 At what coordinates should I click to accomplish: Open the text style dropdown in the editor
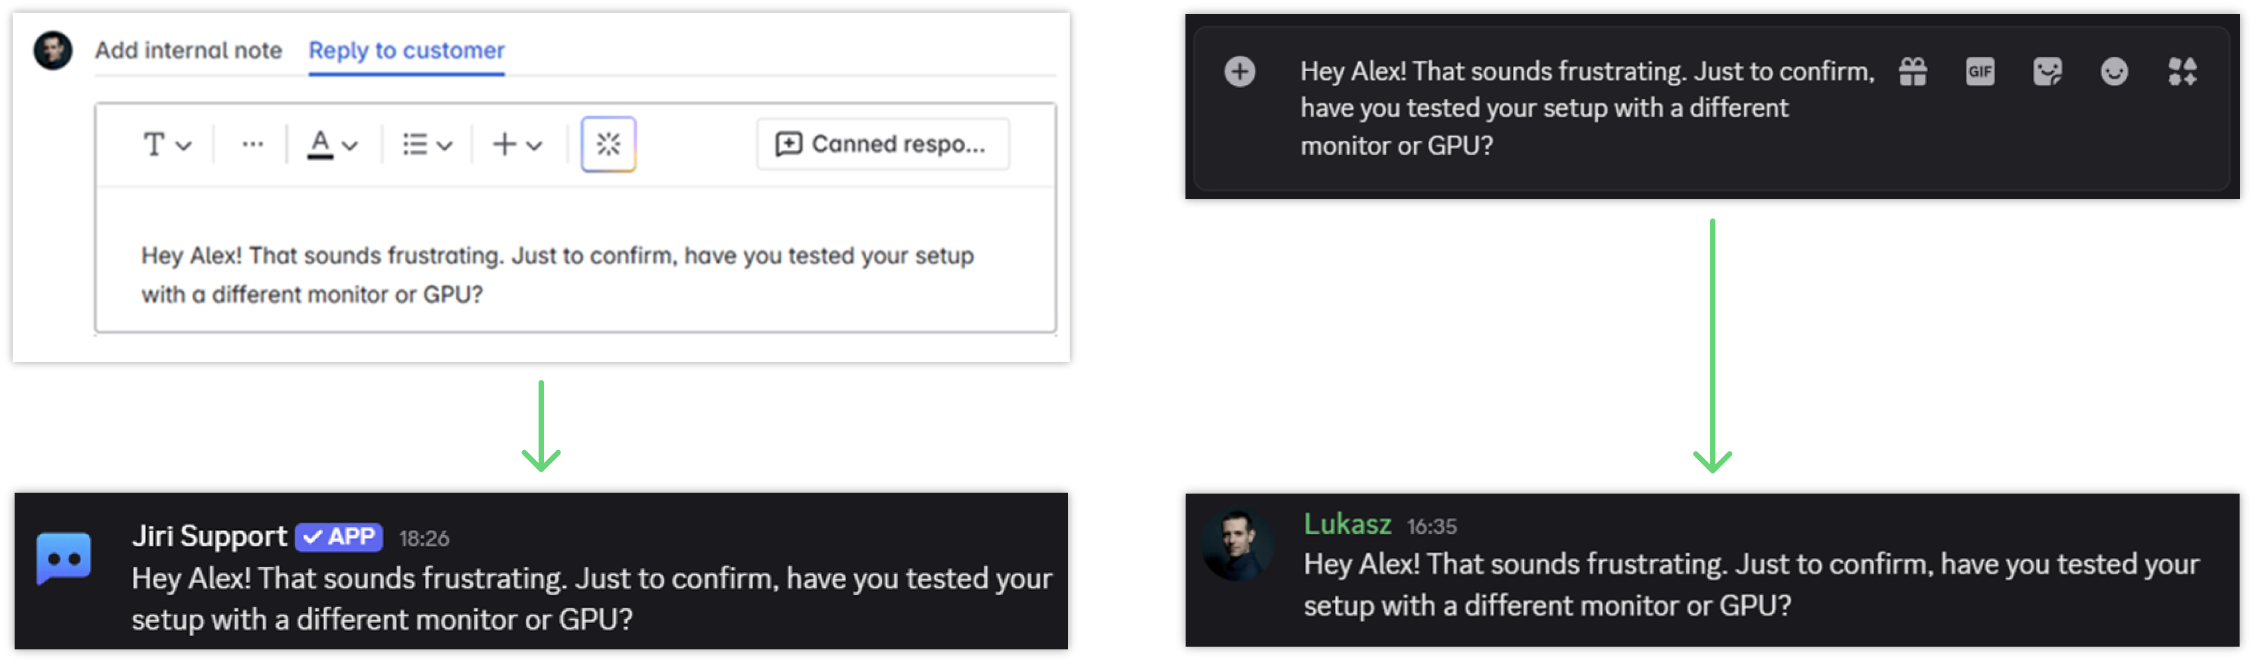[x=165, y=143]
